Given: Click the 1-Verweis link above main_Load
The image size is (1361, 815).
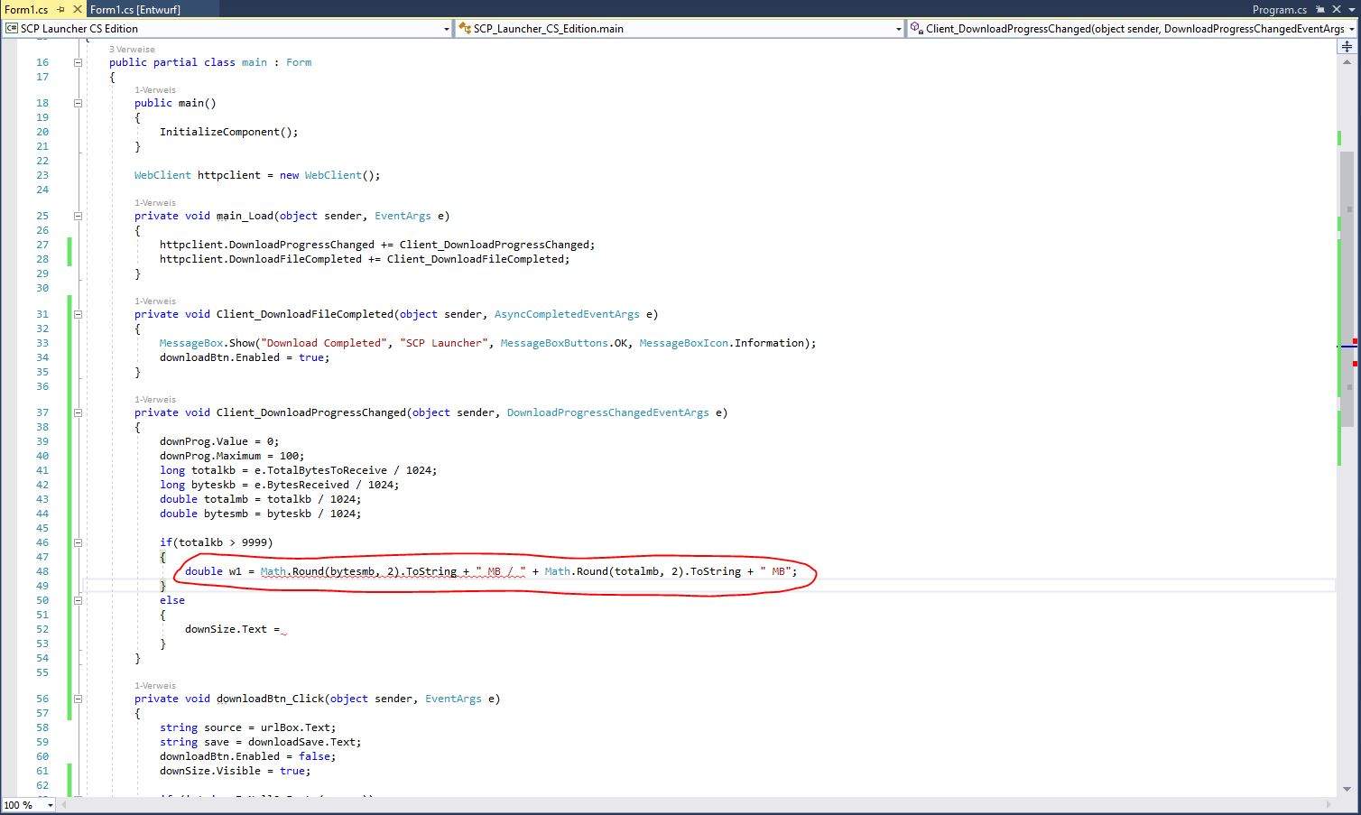Looking at the screenshot, I should (155, 202).
